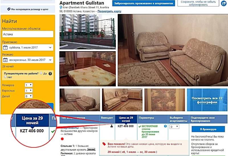Click the occupancy person icon

click(111, 126)
